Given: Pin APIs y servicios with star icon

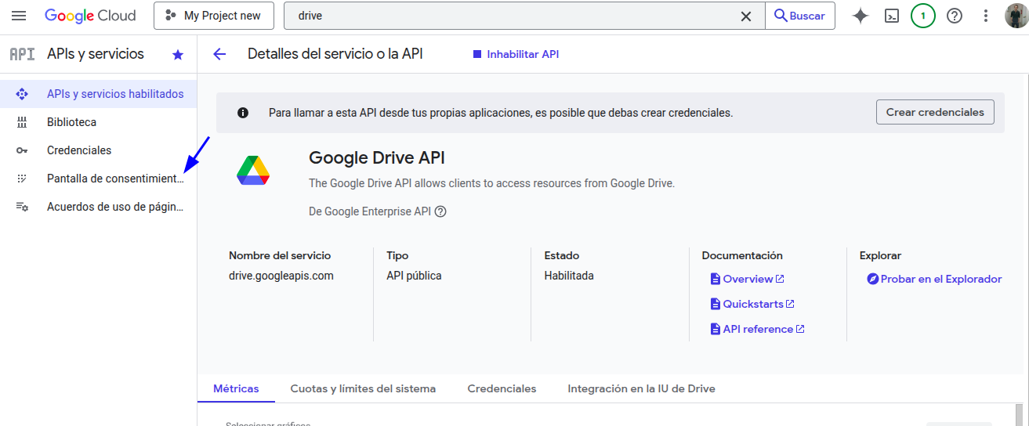Looking at the screenshot, I should (178, 55).
